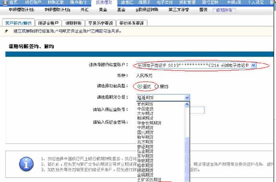The image size is (276, 182).
Task: Click the home icon beside 首页
Action: (5, 2)
